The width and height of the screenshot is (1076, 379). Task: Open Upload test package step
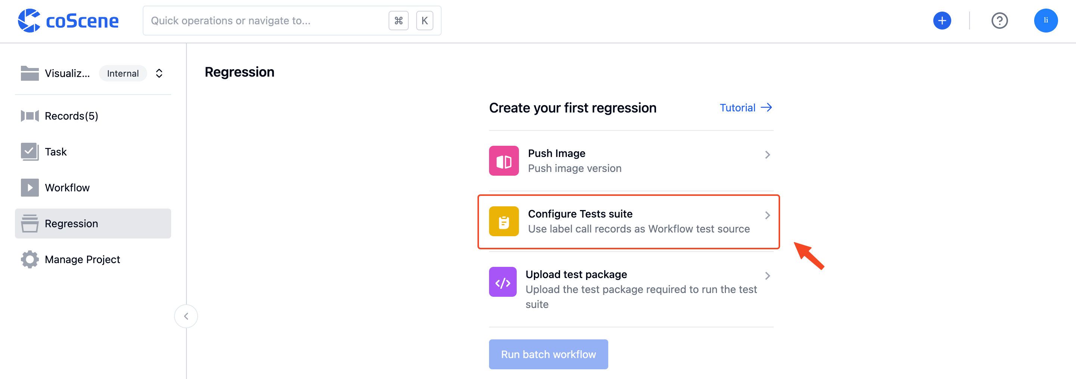[x=631, y=289]
